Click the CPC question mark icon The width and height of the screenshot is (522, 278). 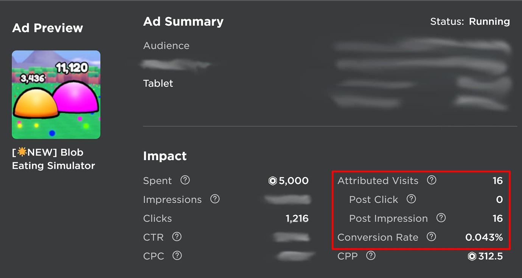point(177,256)
